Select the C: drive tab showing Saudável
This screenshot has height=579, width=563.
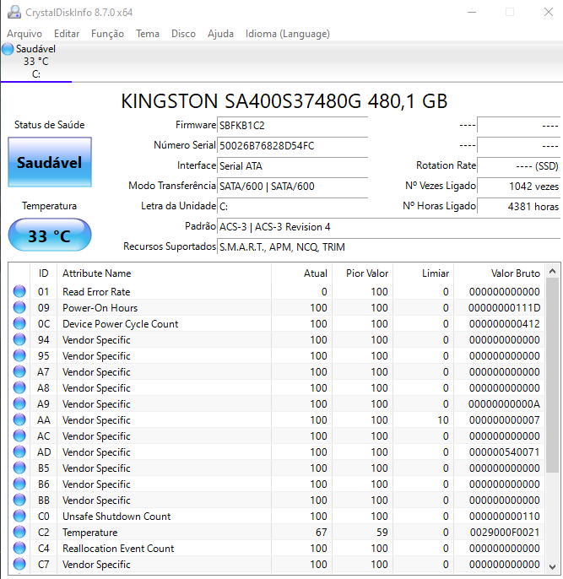[x=35, y=62]
